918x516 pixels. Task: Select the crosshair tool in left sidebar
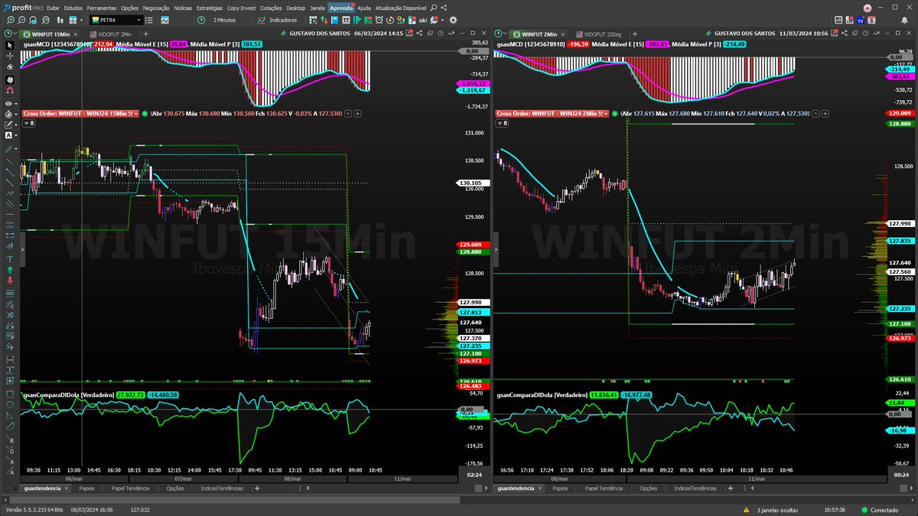pyautogui.click(x=10, y=57)
